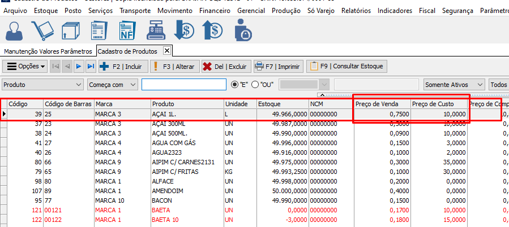509x227 pixels.
Task: Click the search text input field
Action: tap(183, 84)
